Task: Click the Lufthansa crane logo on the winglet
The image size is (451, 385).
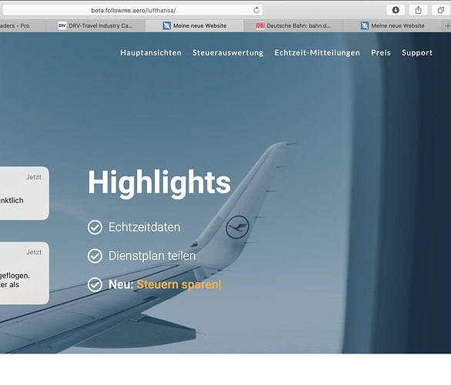Action: point(237,227)
